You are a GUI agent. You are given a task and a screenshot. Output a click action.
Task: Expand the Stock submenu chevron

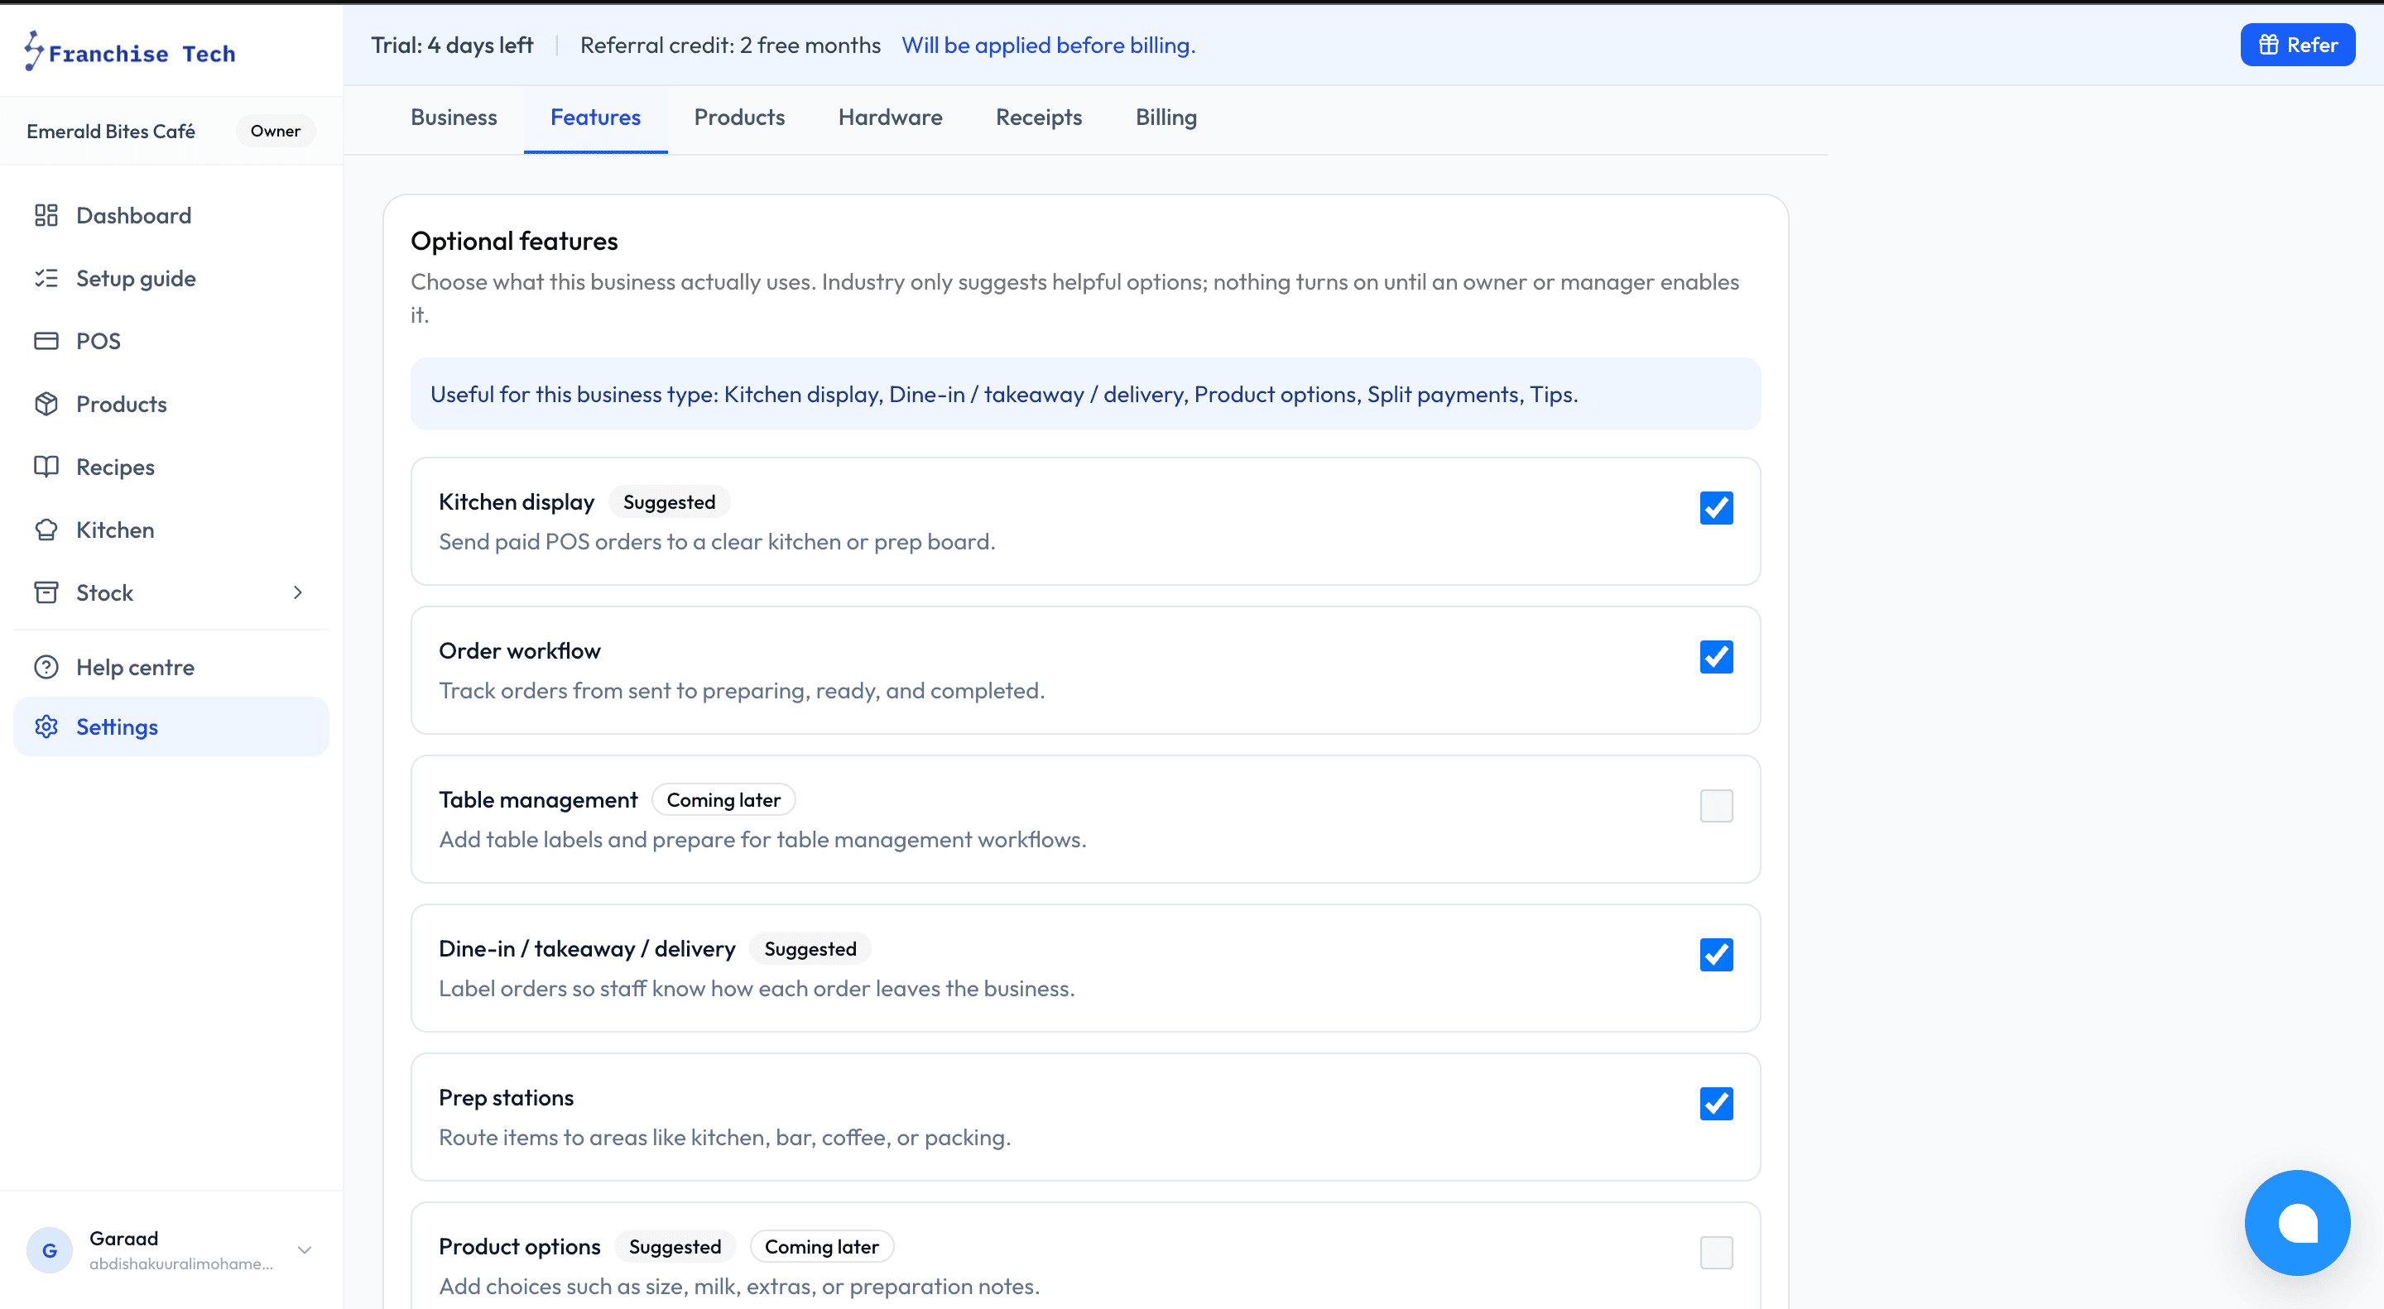coord(298,593)
